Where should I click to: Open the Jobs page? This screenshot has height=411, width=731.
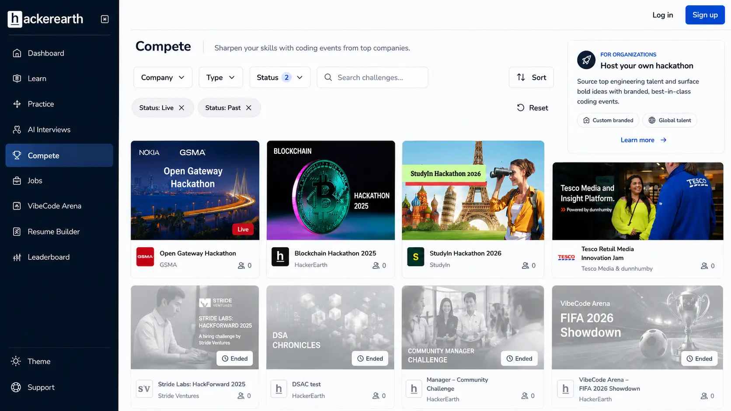pos(59,181)
